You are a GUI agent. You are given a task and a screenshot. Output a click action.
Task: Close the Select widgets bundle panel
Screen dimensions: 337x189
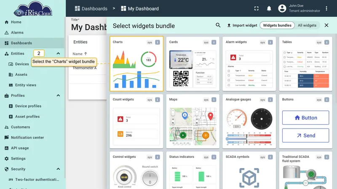pos(326,25)
